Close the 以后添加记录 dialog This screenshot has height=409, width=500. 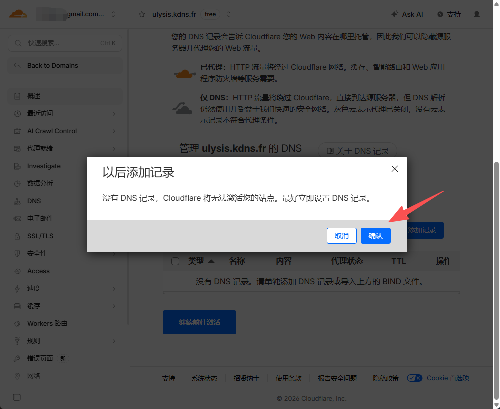395,169
